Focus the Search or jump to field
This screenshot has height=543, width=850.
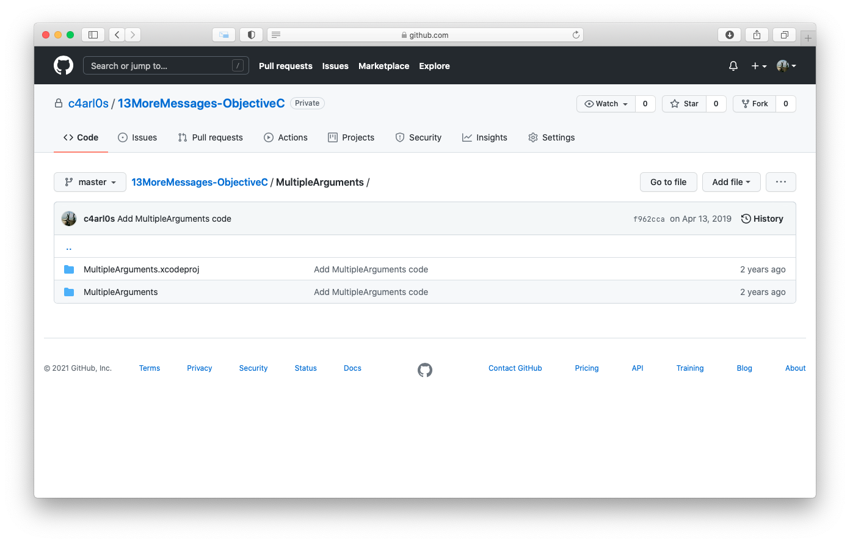pos(166,65)
